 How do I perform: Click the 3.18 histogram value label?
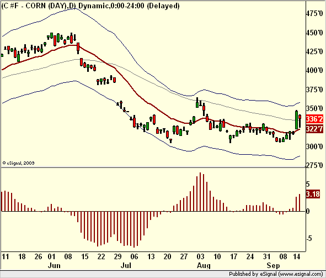[313, 194]
